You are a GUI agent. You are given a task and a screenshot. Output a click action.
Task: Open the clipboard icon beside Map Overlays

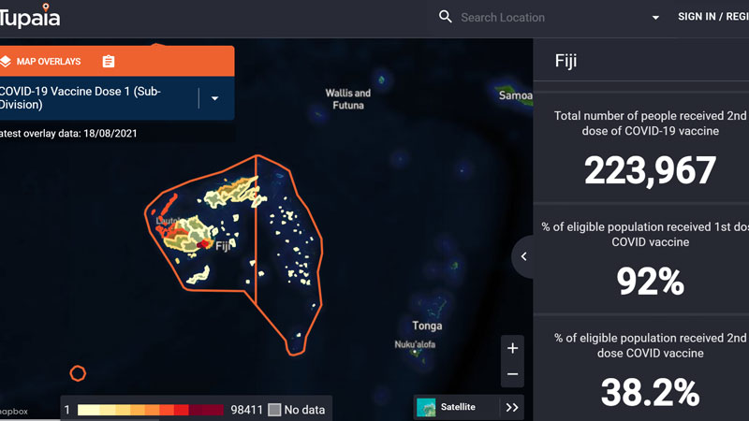pyautogui.click(x=109, y=62)
